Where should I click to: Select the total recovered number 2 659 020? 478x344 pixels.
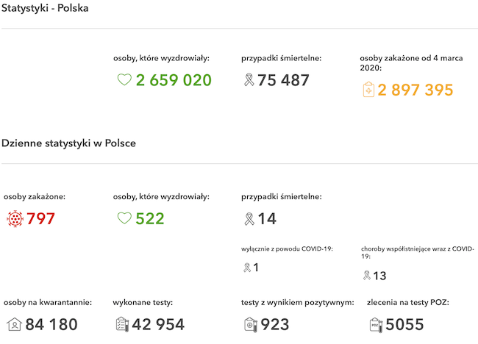point(174,80)
